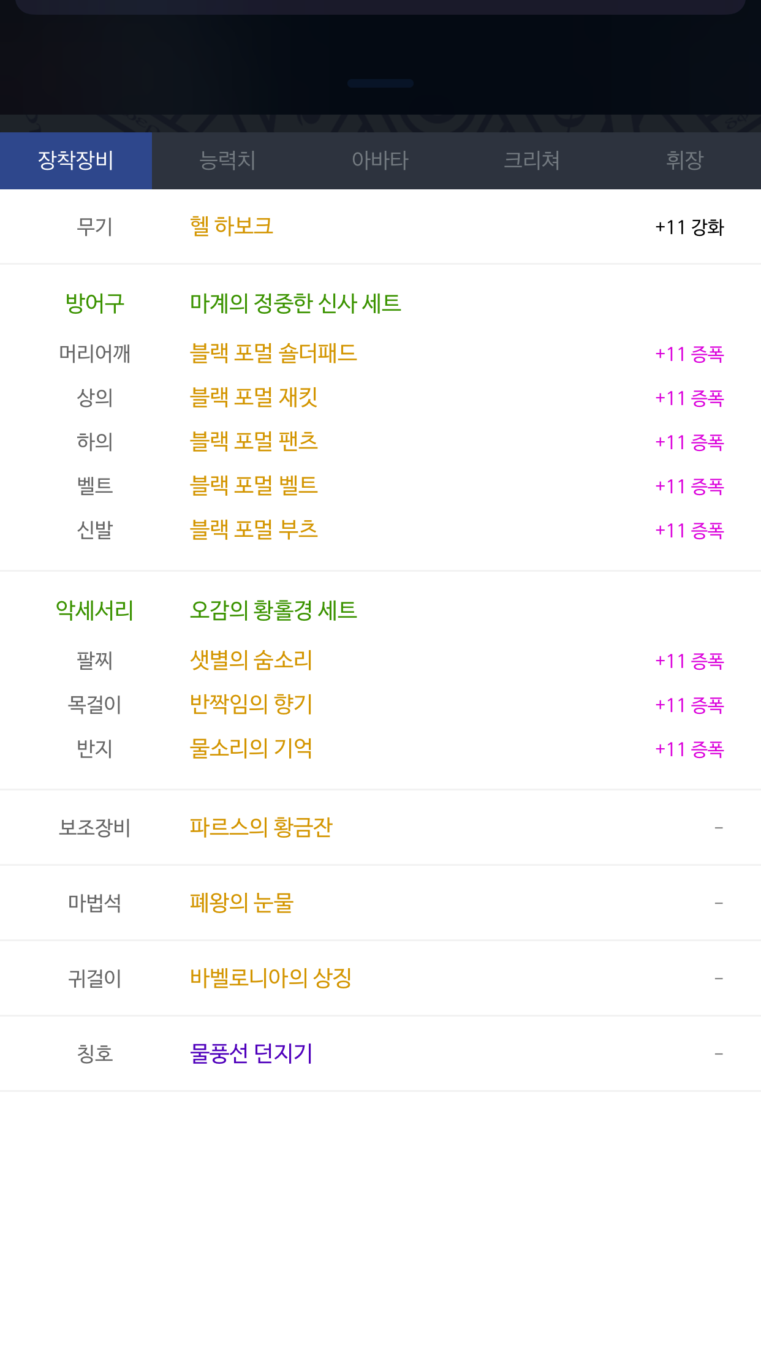The width and height of the screenshot is (761, 1353).
Task: Select the 블랙 포멀 벨트 item
Action: click(x=254, y=486)
